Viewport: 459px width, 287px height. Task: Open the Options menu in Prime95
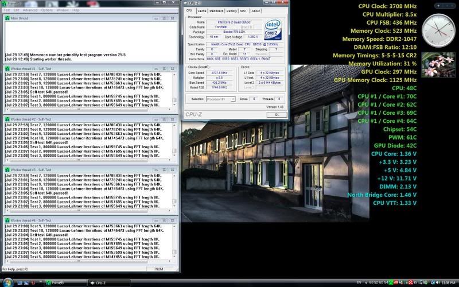(x=47, y=10)
